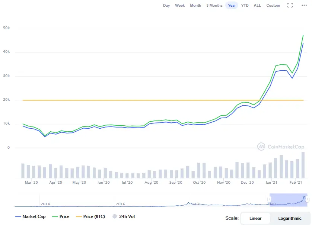This screenshot has width=312, height=225.
Task: Click the May '20 x-axis label
Action: click(79, 182)
